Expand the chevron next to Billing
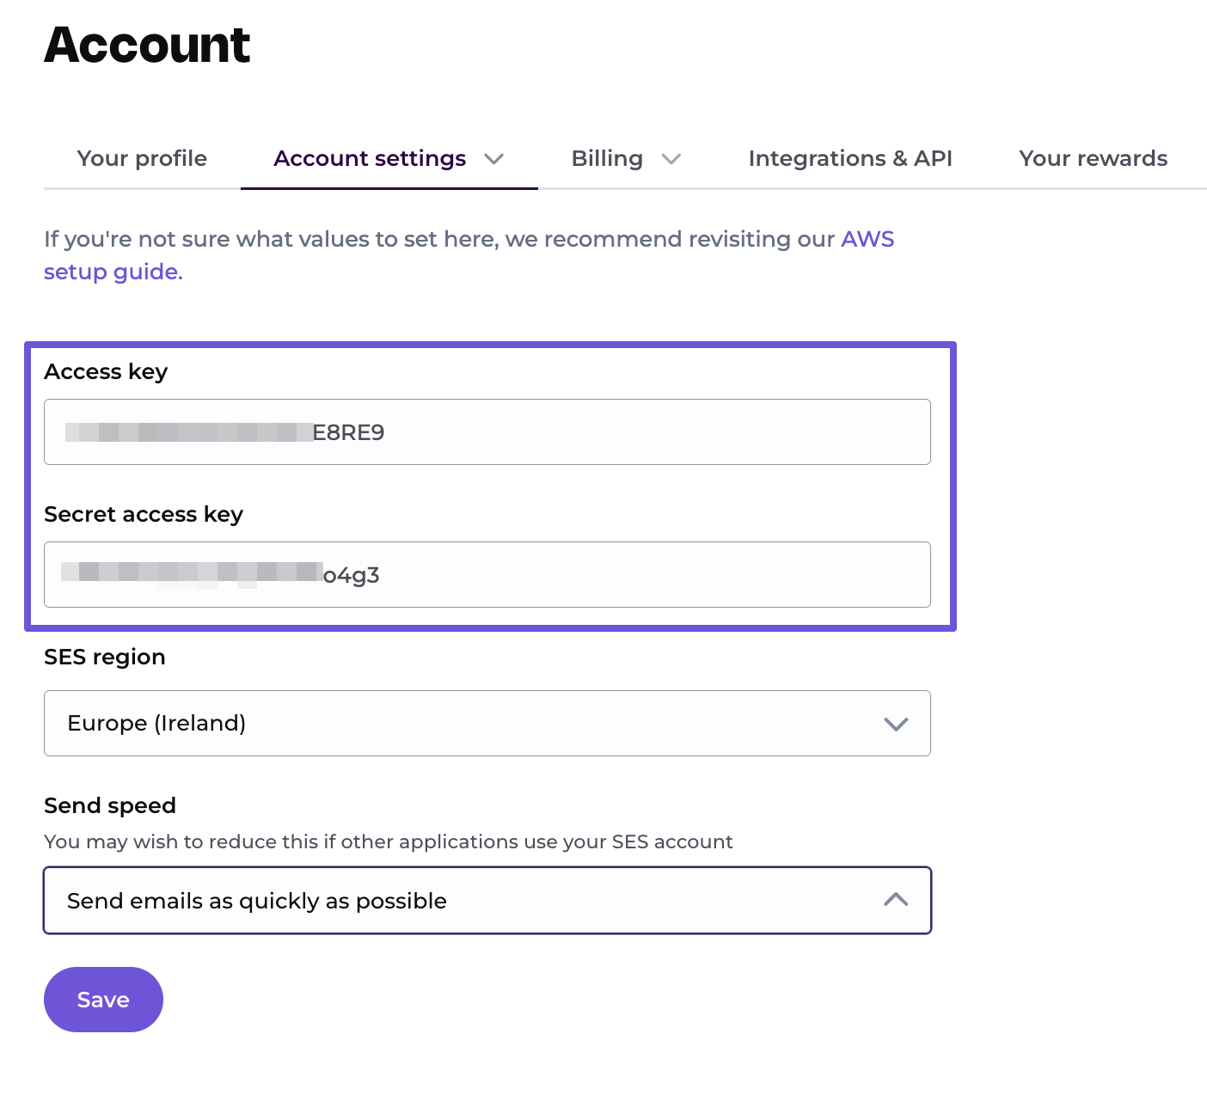This screenshot has width=1207, height=1095. tap(671, 159)
